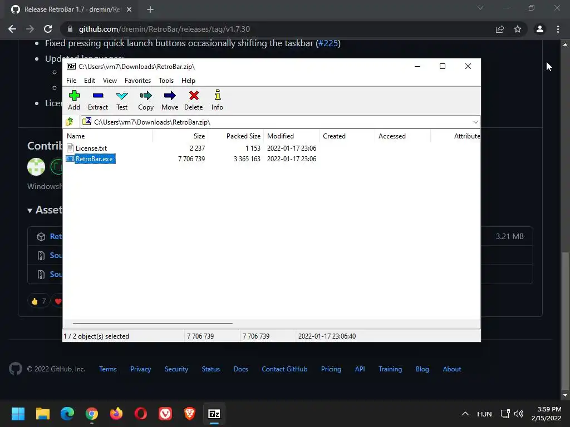Open the Help menu
Image resolution: width=570 pixels, height=427 pixels.
point(188,81)
